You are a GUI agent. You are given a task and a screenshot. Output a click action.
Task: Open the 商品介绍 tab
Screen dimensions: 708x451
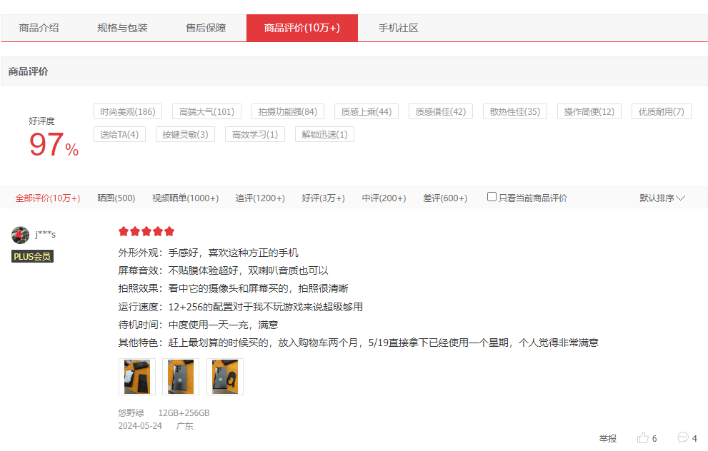click(x=39, y=28)
